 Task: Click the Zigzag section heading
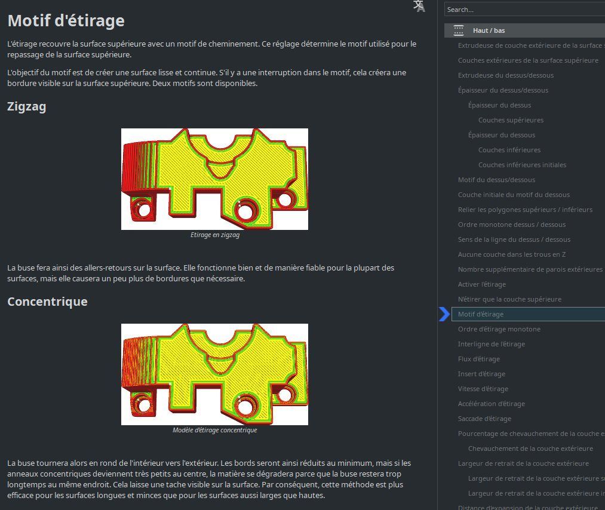(x=27, y=107)
